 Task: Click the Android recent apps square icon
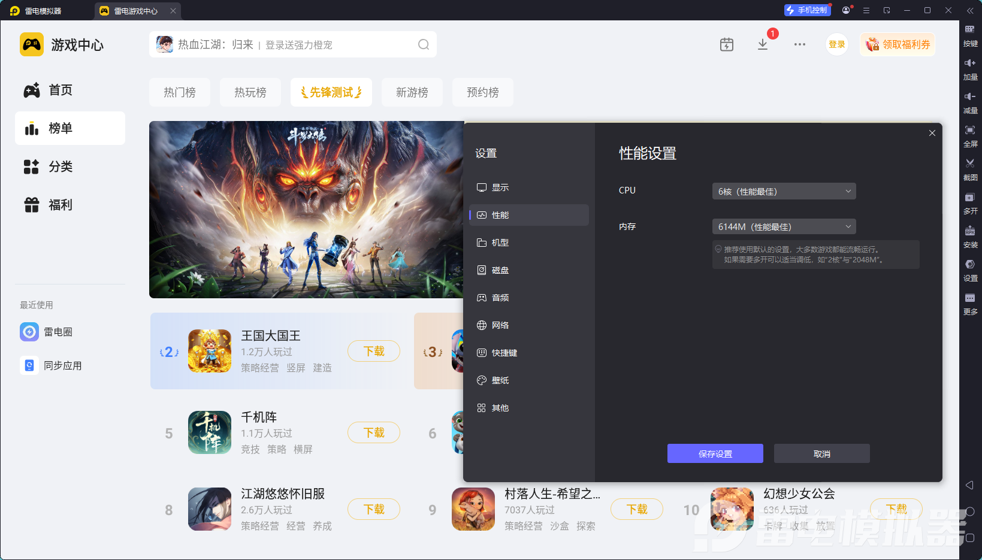[x=970, y=538]
